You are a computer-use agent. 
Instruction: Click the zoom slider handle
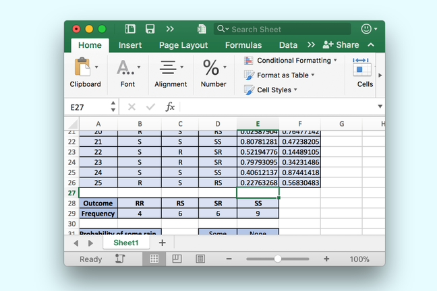278,259
